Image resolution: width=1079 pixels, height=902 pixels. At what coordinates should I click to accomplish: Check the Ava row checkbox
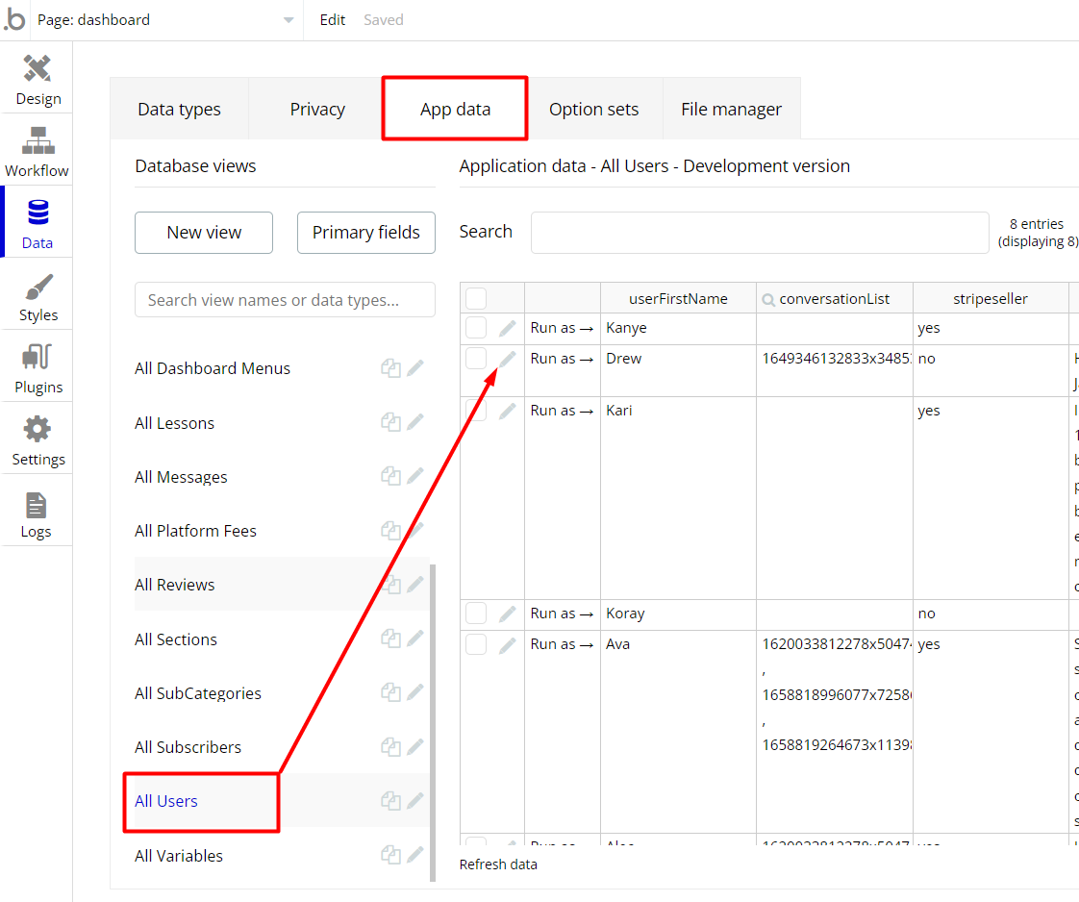476,644
